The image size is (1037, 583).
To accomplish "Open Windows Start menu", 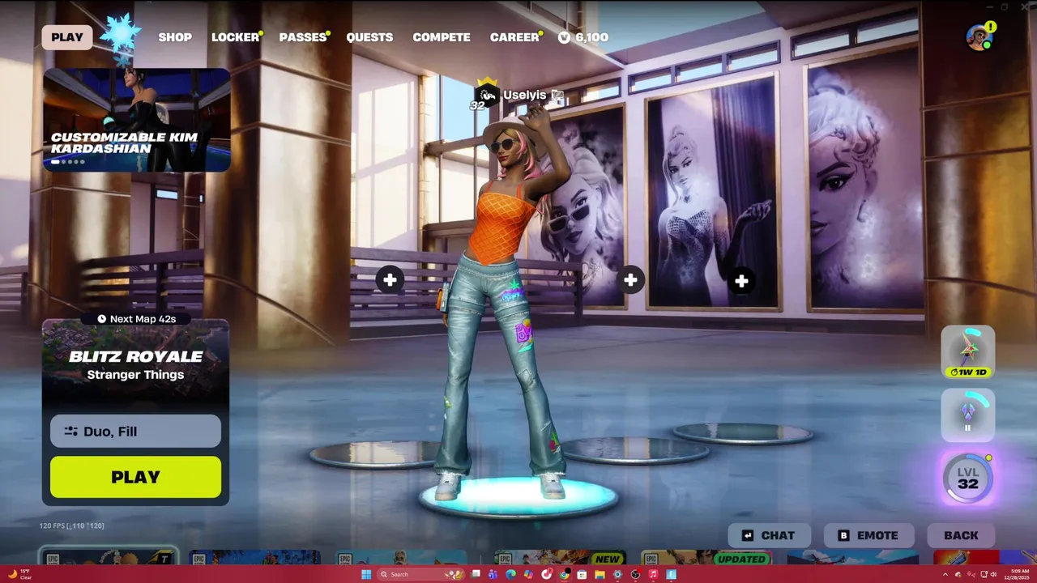I will pyautogui.click(x=366, y=574).
